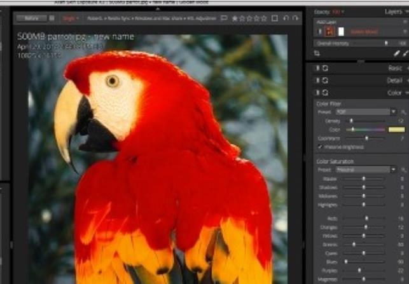
Task: Expand the Basic panel
Action: [x=407, y=68]
